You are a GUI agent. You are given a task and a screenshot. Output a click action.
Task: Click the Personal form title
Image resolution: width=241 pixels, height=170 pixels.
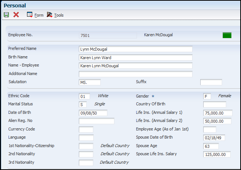pos(15,6)
